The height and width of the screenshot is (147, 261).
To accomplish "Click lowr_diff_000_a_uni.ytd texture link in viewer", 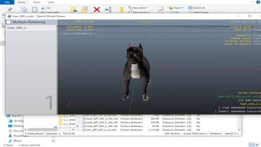I will click(238, 96).
